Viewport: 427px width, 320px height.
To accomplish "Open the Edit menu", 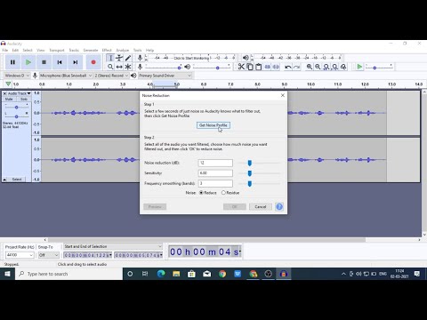I will pyautogui.click(x=15, y=50).
